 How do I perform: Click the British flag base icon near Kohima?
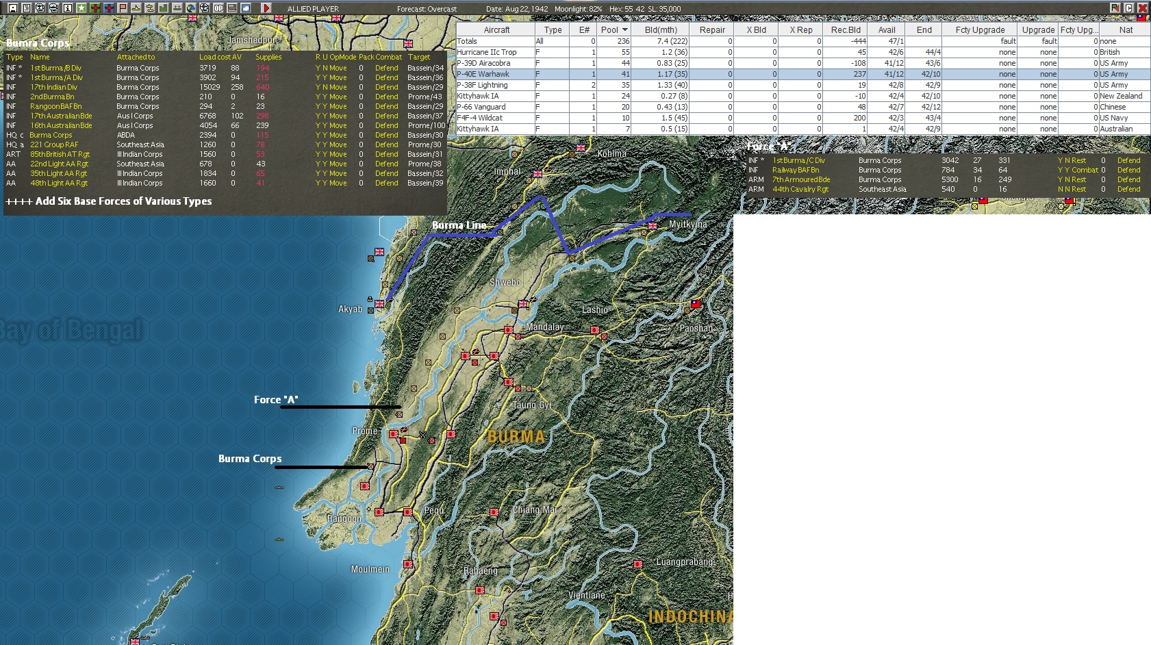581,147
